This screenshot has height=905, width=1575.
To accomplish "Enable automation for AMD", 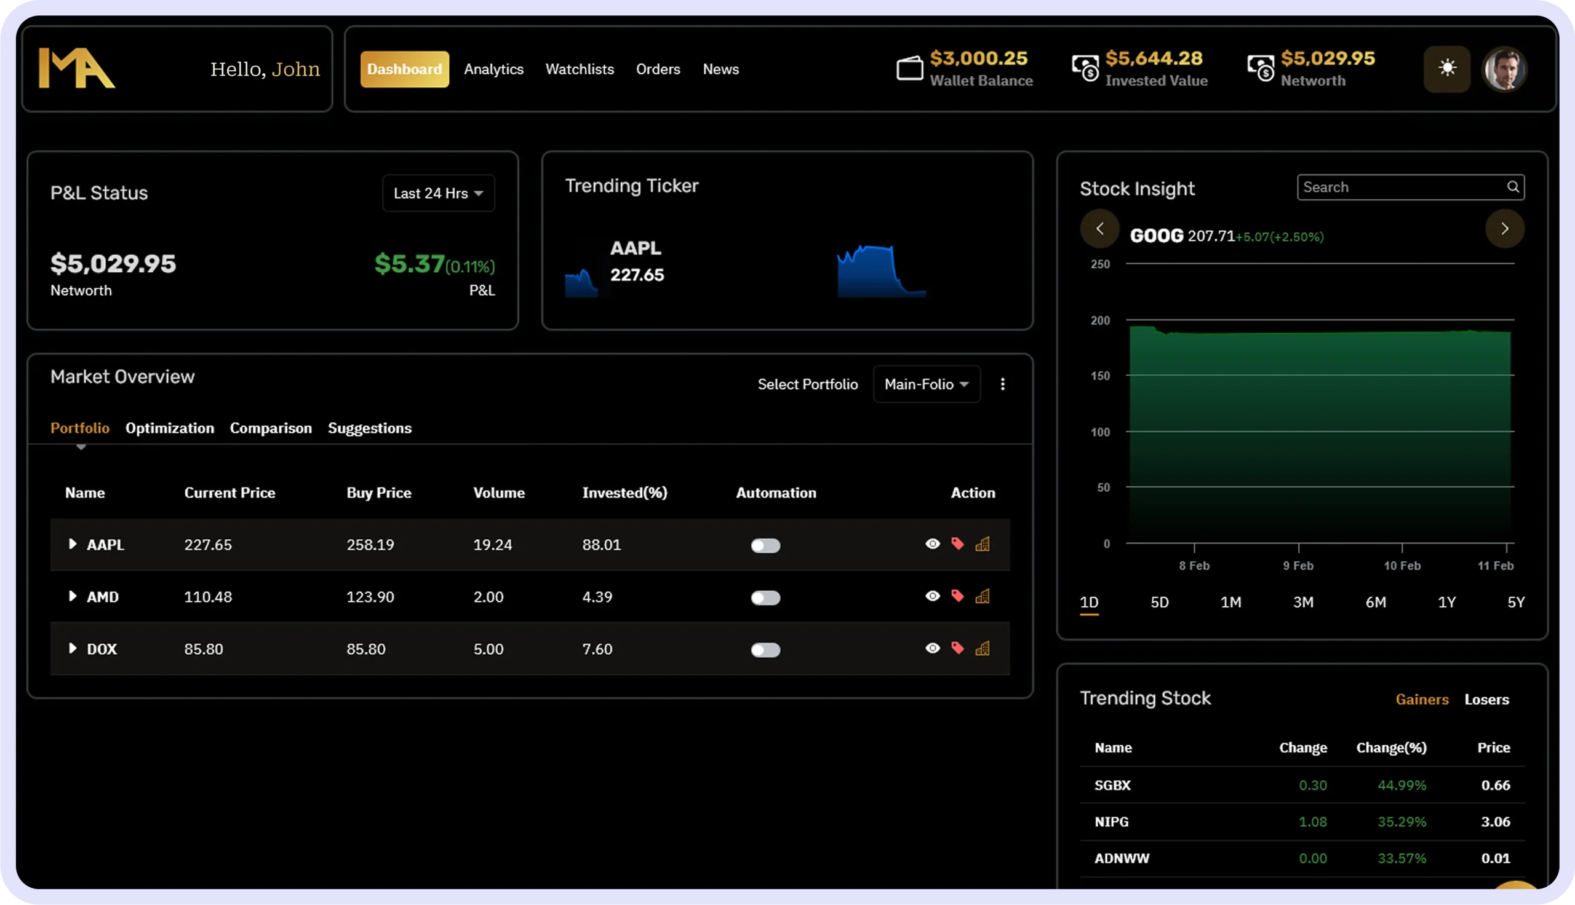I will click(765, 598).
